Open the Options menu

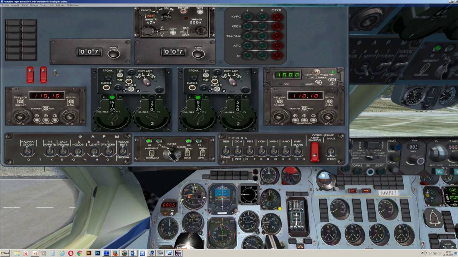click(34, 5)
